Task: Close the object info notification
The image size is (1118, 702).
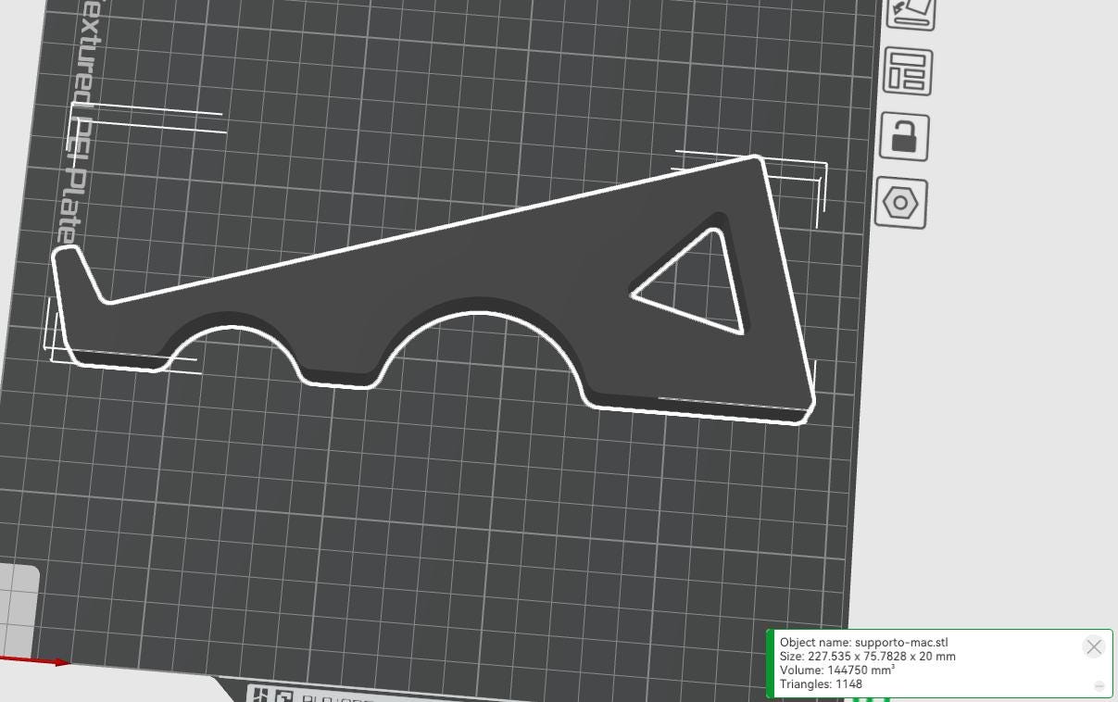Action: 1094,646
